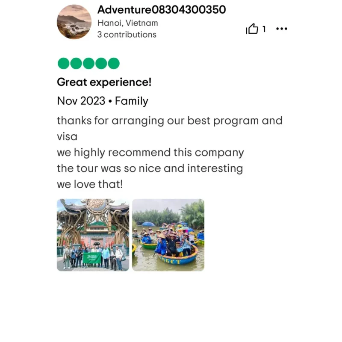Screen dimensions: 342x342
Task: Click the helpful vote count number 1
Action: point(264,29)
